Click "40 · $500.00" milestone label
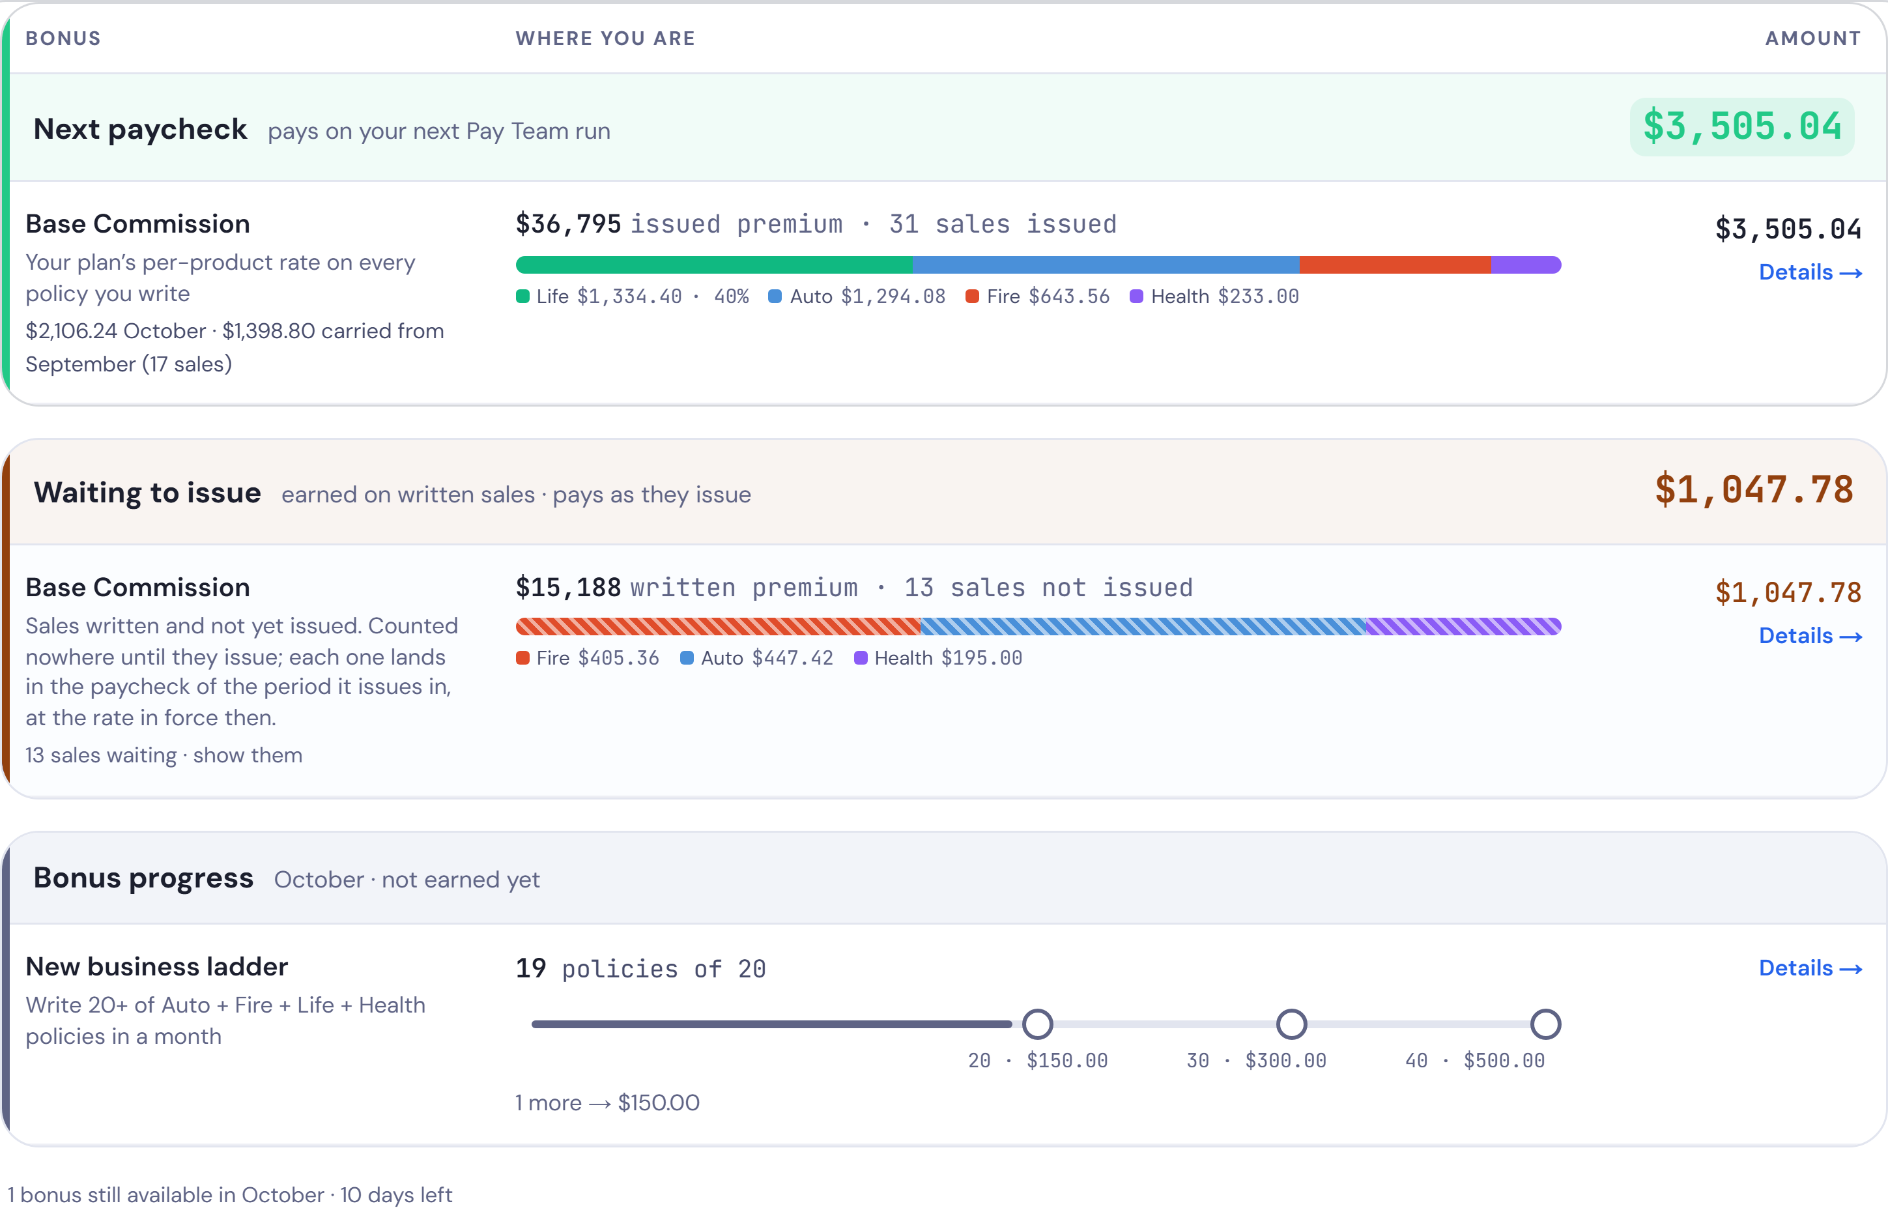Image resolution: width=1888 pixels, height=1210 pixels. [1474, 1061]
